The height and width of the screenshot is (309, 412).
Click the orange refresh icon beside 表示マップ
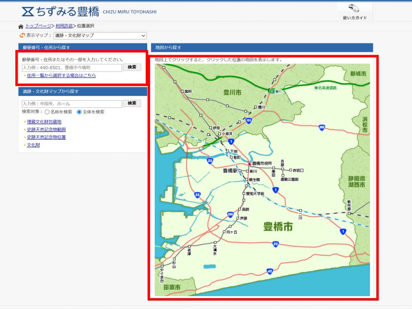(22, 35)
